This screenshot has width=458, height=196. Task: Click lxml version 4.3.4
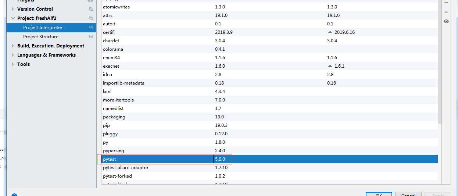click(x=220, y=91)
